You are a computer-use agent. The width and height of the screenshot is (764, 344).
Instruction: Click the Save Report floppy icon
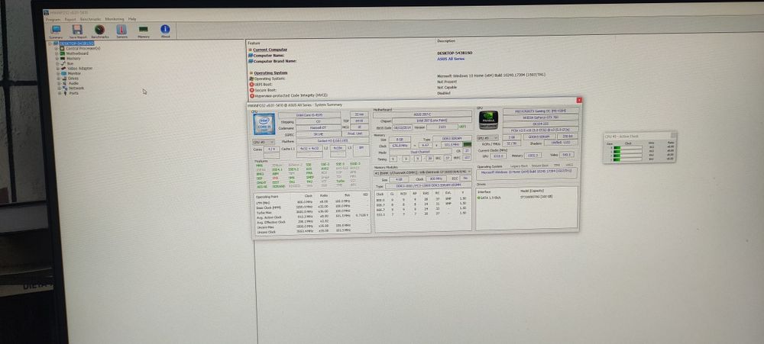(77, 30)
